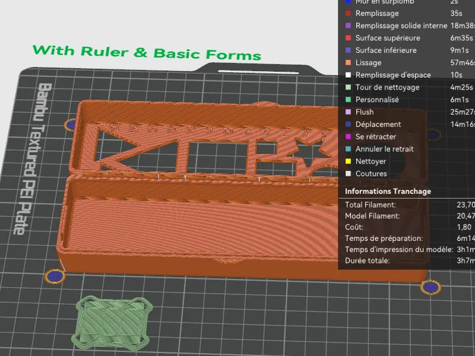Click the Temps de préparation label
This screenshot has width=475, height=356.
[x=384, y=239]
